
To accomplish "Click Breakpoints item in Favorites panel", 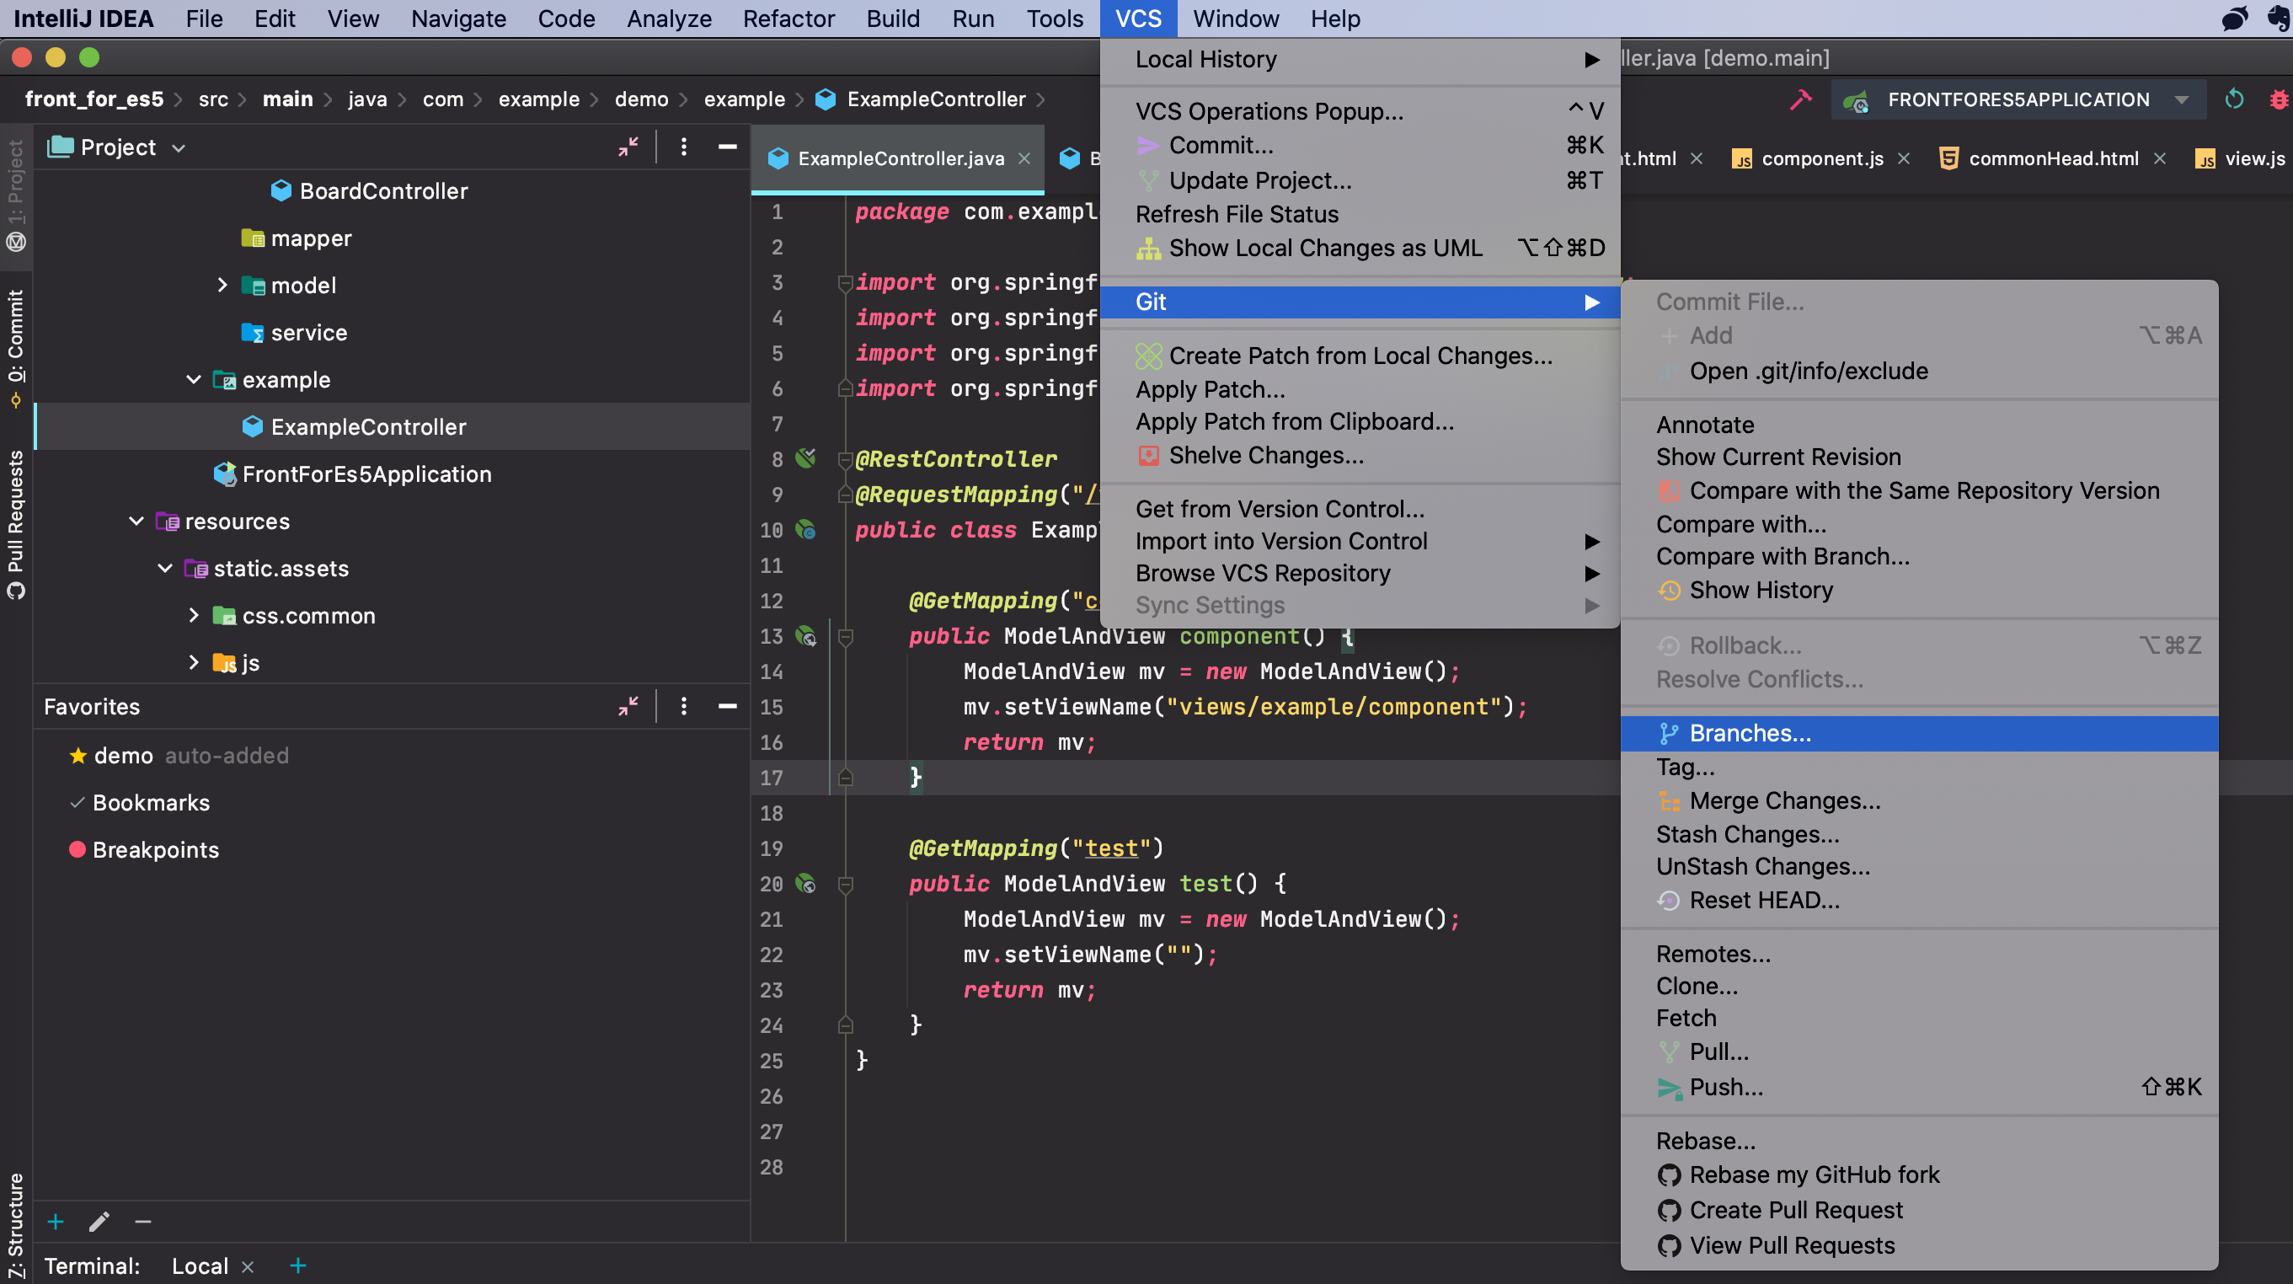I will pos(152,848).
